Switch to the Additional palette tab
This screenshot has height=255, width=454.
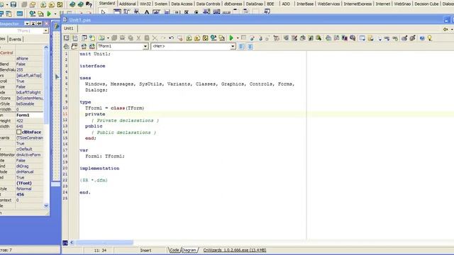[x=128, y=4]
